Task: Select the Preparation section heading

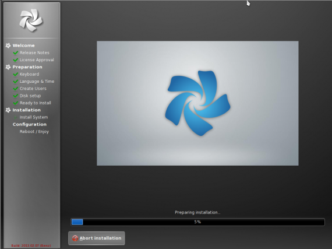Action: tap(27, 67)
